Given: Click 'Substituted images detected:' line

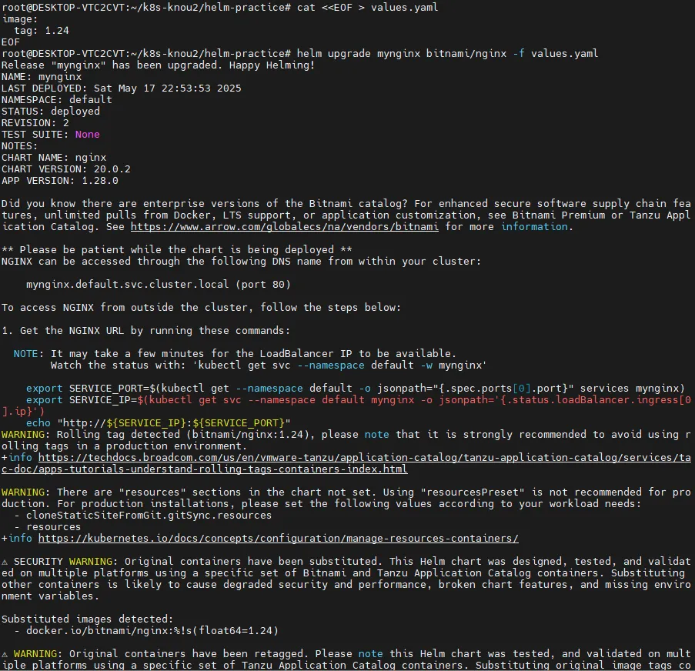Looking at the screenshot, I should tap(87, 619).
